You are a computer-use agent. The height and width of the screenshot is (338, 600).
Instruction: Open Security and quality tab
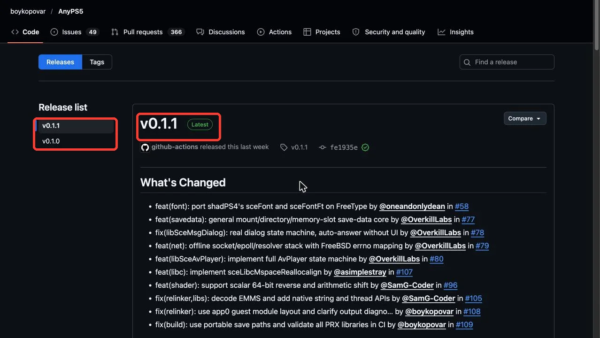click(389, 32)
